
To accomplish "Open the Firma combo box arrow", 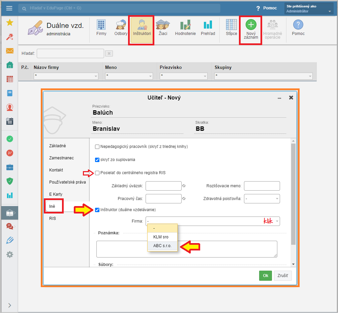I will [277, 221].
